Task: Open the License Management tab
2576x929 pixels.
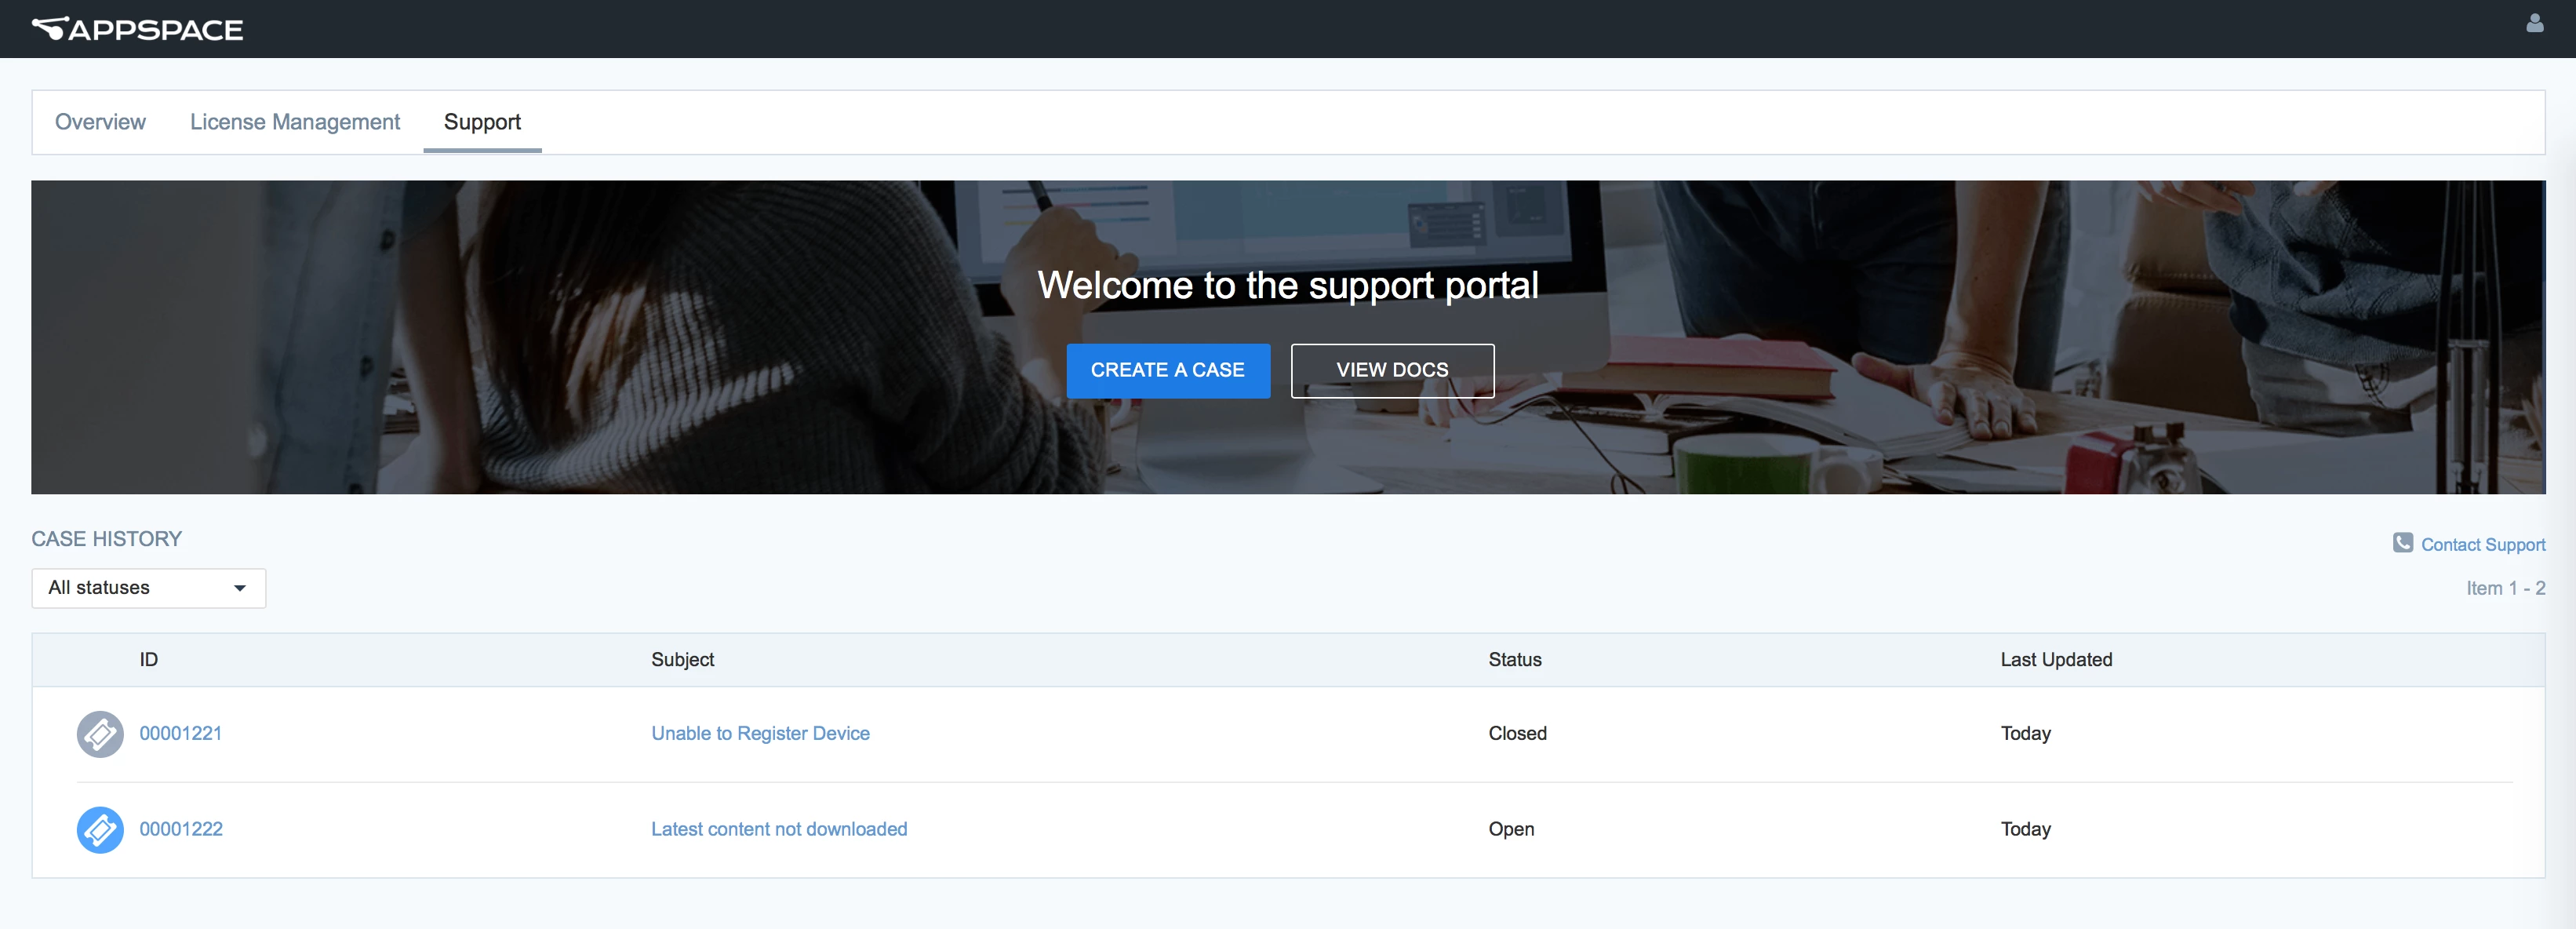Action: click(295, 122)
